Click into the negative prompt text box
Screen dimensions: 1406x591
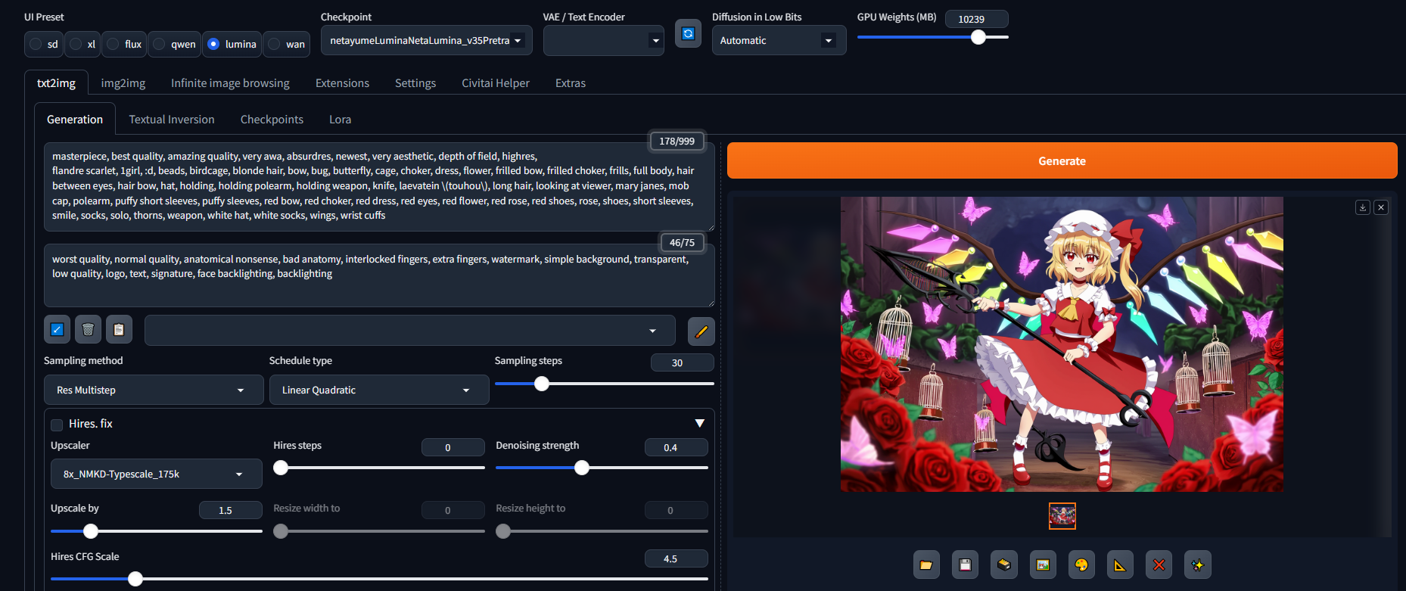coord(379,275)
